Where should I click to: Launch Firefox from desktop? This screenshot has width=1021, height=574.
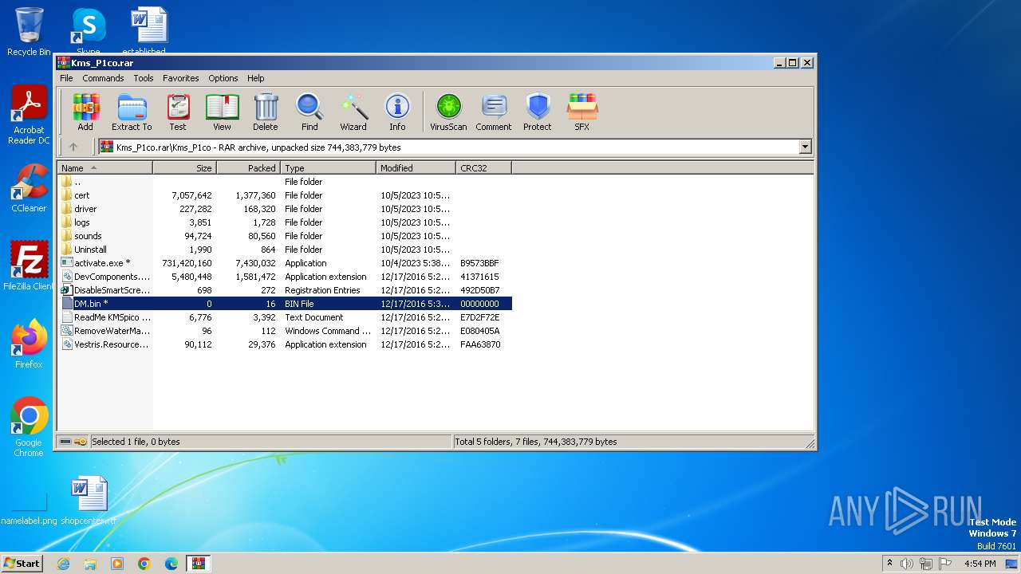29,344
